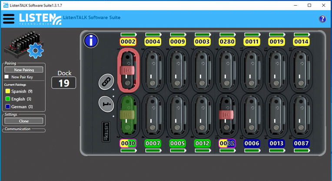Viewport: 332px width, 181px height.
Task: Select the red highlighted device under 0002
Action: point(128,70)
